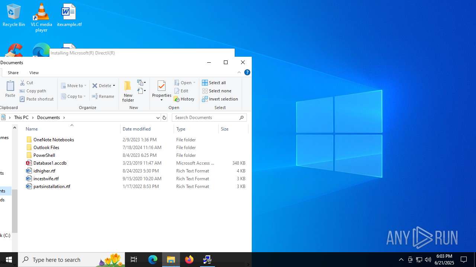Image resolution: width=476 pixels, height=267 pixels.
Task: Sort by Name column header
Action: point(32,129)
